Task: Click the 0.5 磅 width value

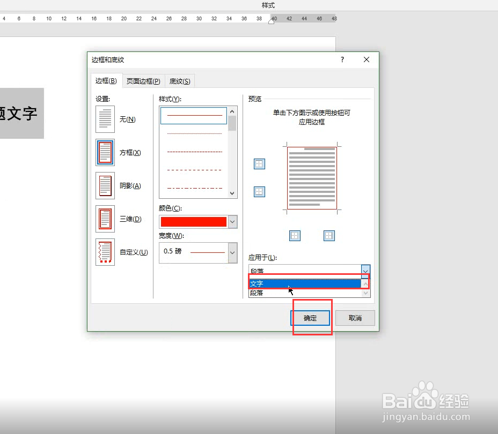Action: coord(172,251)
